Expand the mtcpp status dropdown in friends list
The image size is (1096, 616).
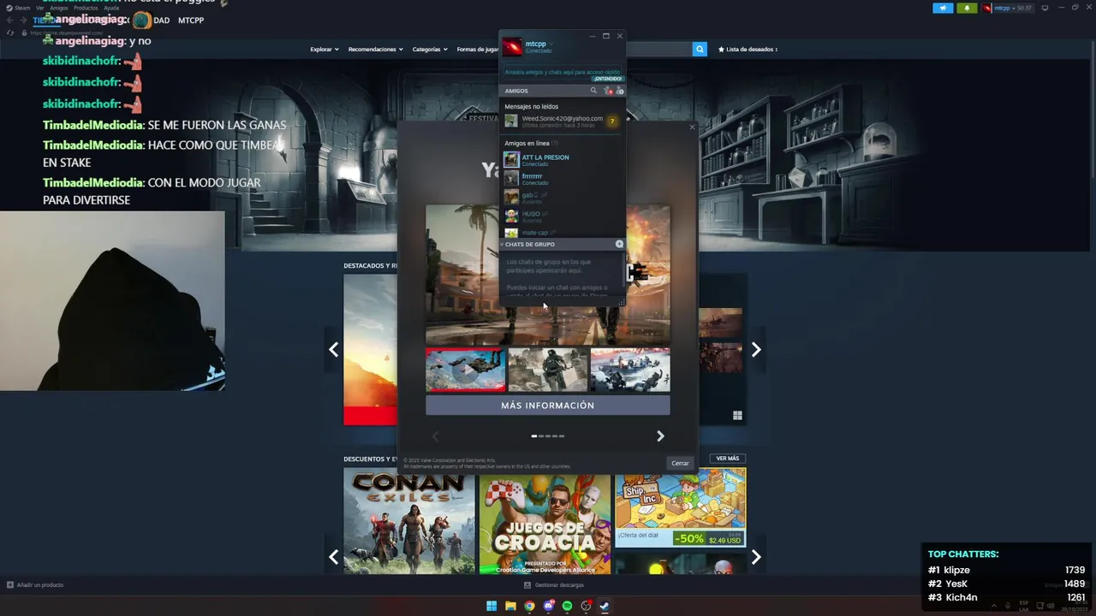pyautogui.click(x=551, y=44)
